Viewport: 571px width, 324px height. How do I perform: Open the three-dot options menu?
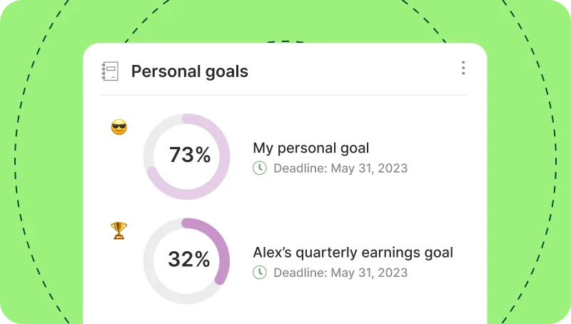[463, 68]
